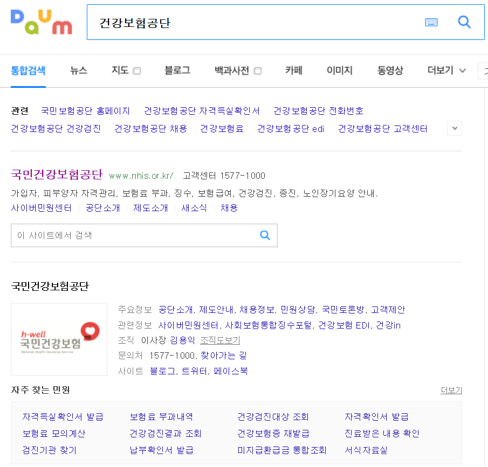
Task: Open 납부확인서 발급 link
Action: (x=162, y=450)
